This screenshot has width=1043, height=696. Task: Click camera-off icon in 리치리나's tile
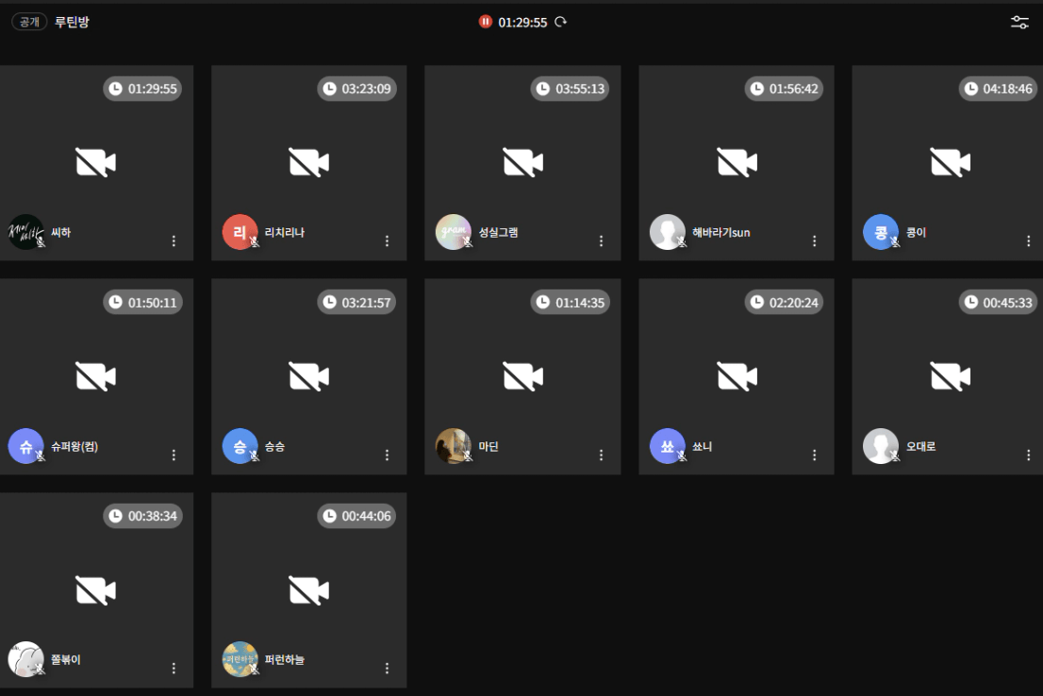pyautogui.click(x=309, y=162)
